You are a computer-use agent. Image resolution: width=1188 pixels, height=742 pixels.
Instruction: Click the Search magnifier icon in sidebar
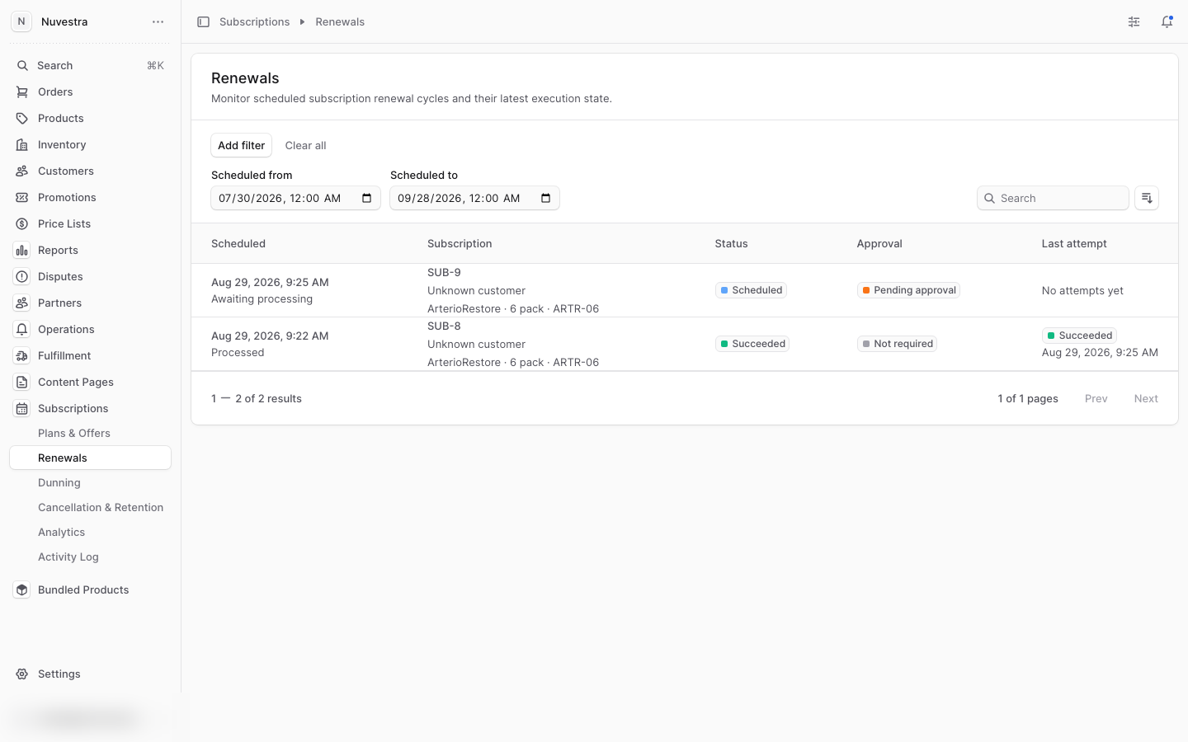click(x=22, y=65)
